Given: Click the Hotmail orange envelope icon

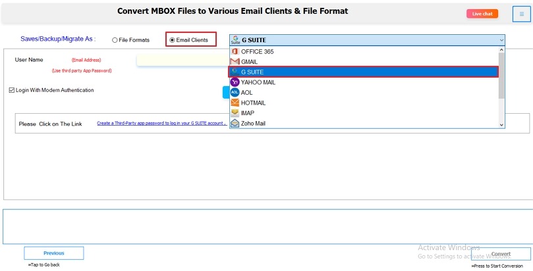Looking at the screenshot, I should (x=235, y=103).
